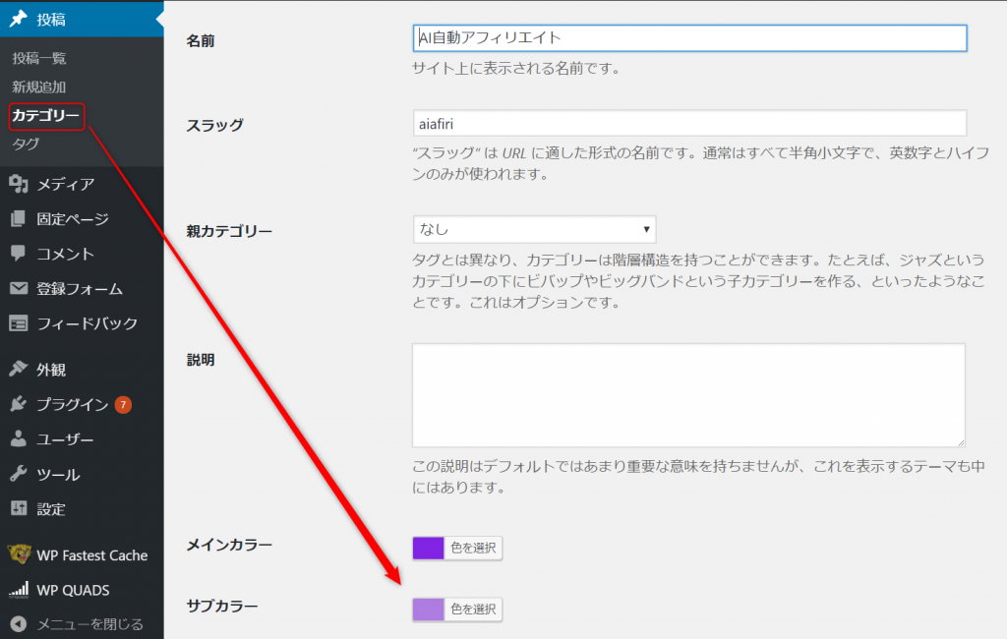The image size is (1007, 639).
Task: Click into the 説明 textarea
Action: (x=688, y=395)
